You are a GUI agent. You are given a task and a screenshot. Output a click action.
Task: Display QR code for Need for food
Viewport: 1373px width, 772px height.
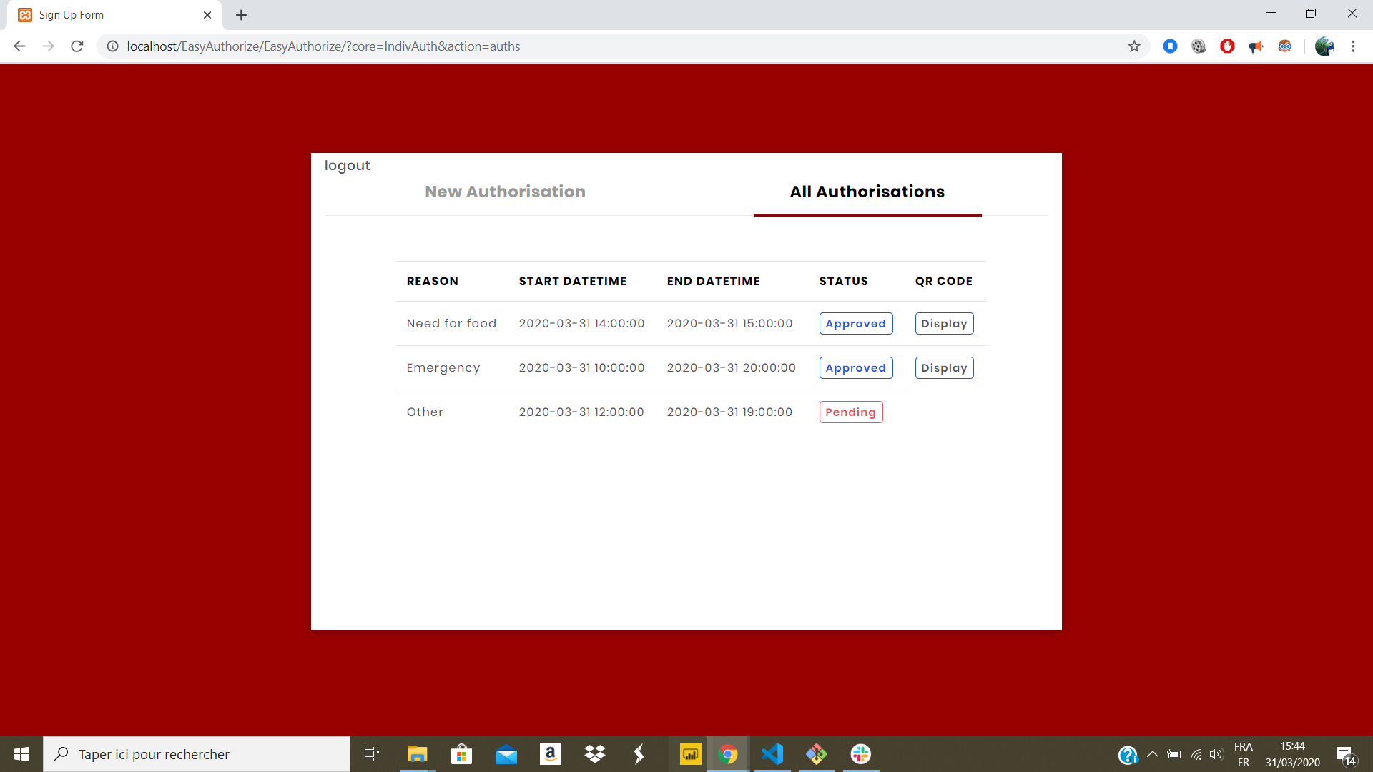click(x=944, y=324)
